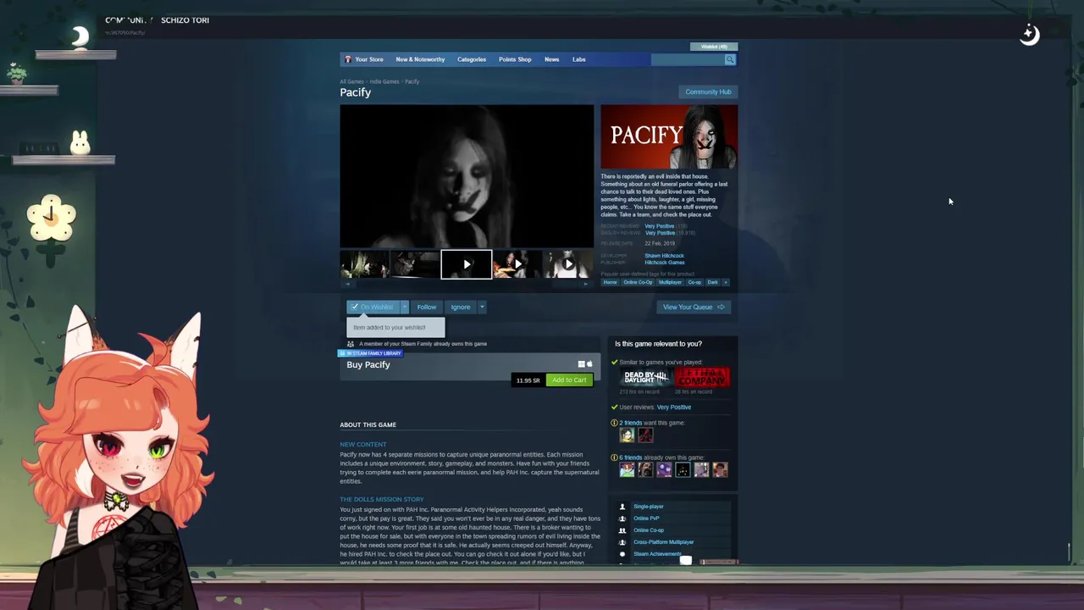This screenshot has height=610, width=1084.
Task: Click the 11.95 SR price label
Action: (x=528, y=380)
